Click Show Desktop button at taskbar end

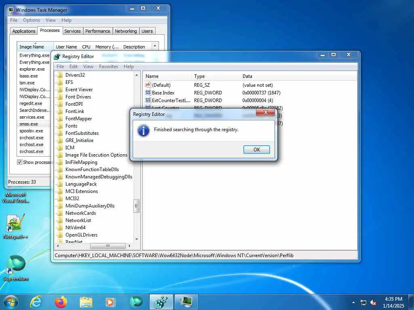point(411,302)
